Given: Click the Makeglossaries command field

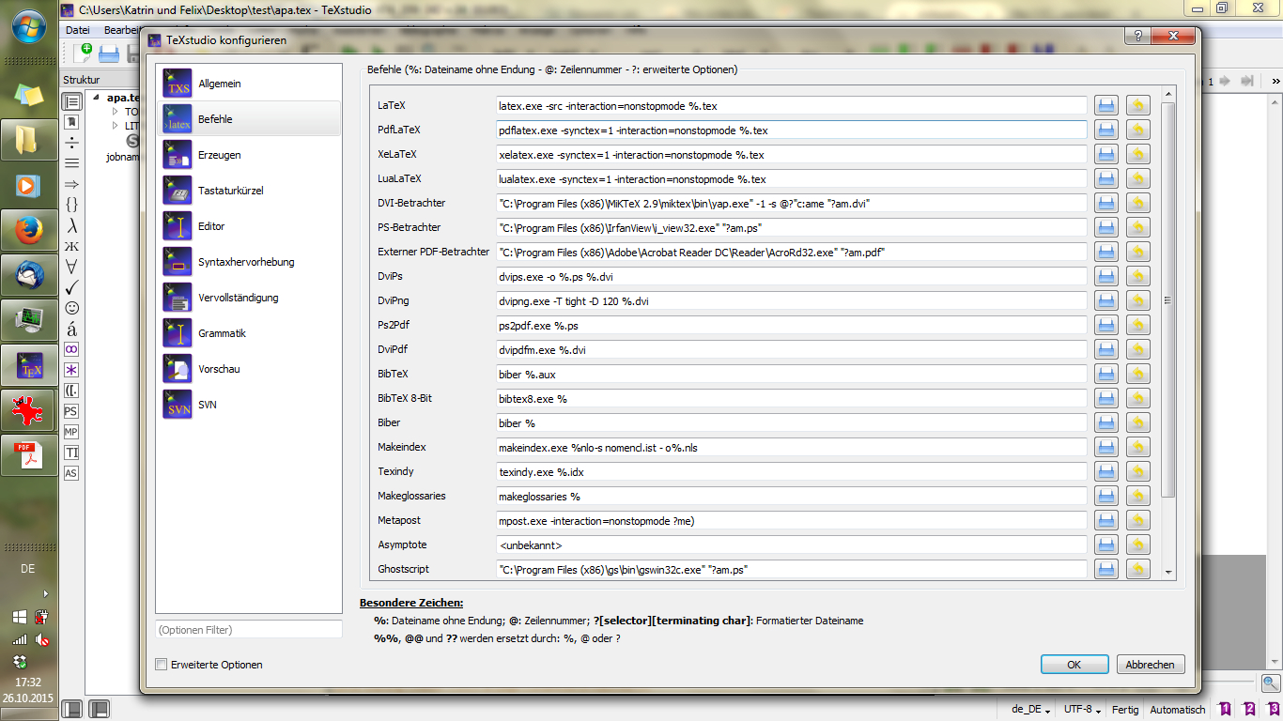Looking at the screenshot, I should click(792, 497).
